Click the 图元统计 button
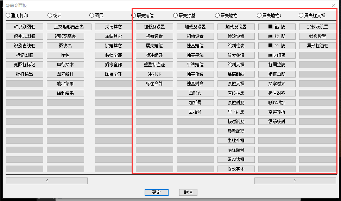 65,74
